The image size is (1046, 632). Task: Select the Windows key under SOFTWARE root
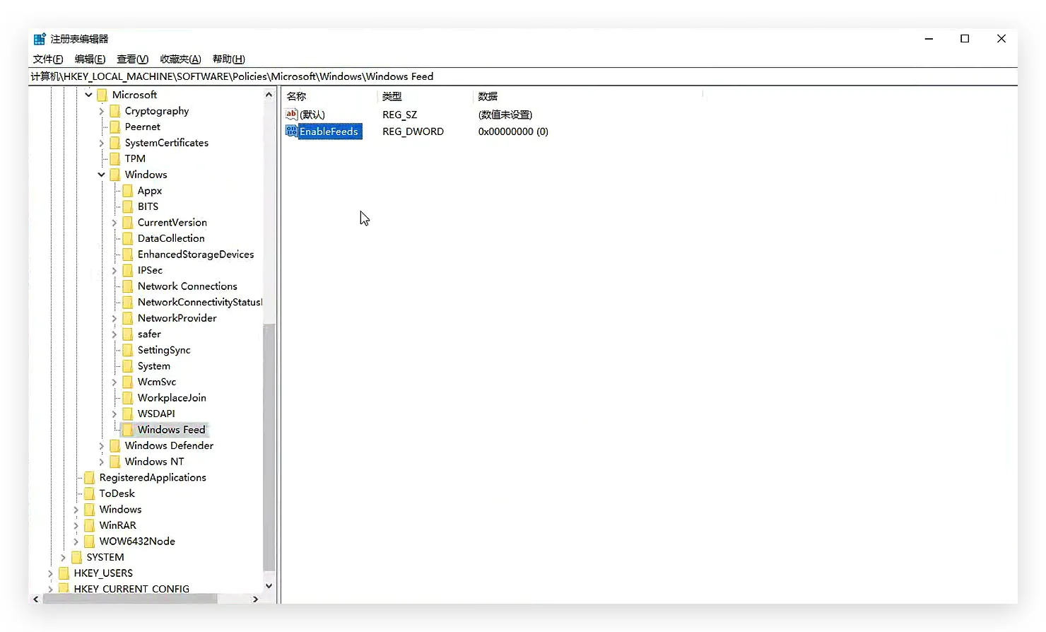(x=120, y=510)
